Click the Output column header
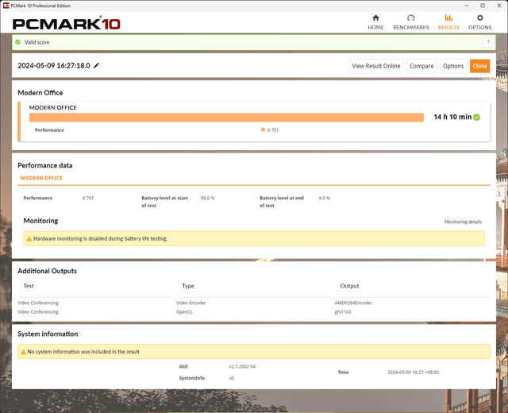The width and height of the screenshot is (508, 413). coord(349,286)
